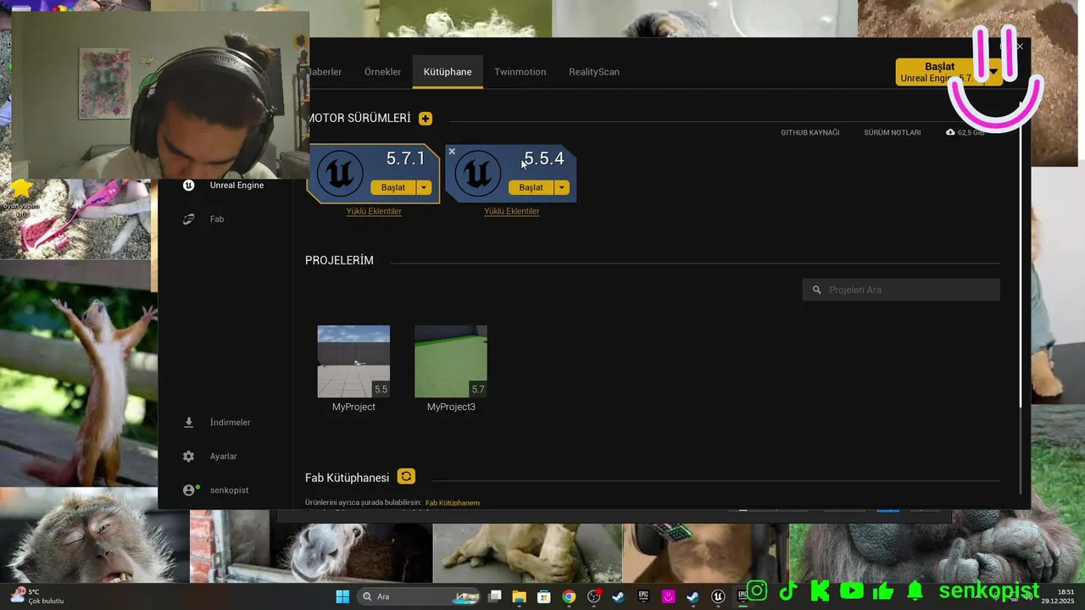
Task: Open Yüklü Eklentiler under 5.7.1
Action: click(x=374, y=211)
